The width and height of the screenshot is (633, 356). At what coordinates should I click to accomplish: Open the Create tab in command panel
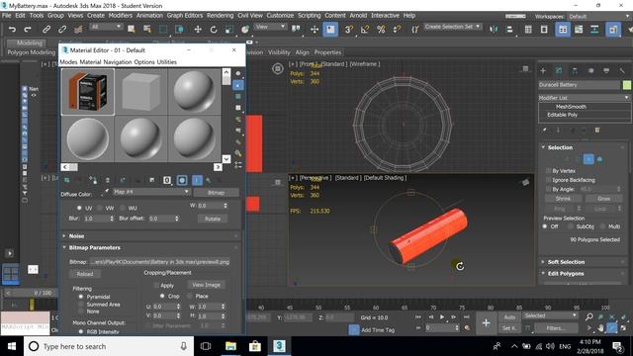tap(543, 70)
